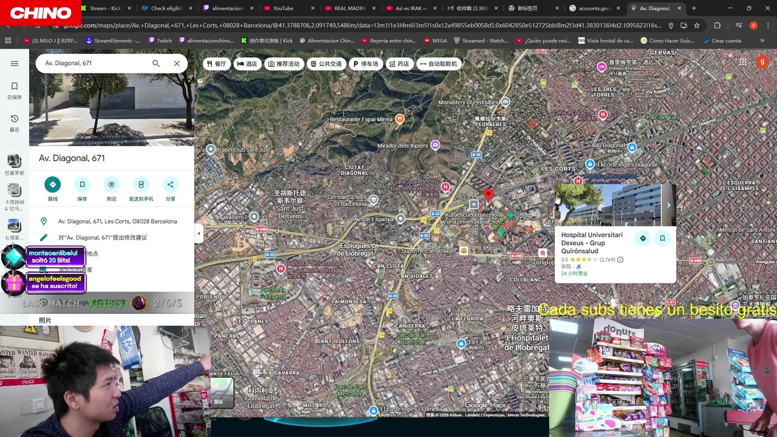Click the red Av. Diagonal 671 pin
The width and height of the screenshot is (777, 437).
pyautogui.click(x=488, y=195)
